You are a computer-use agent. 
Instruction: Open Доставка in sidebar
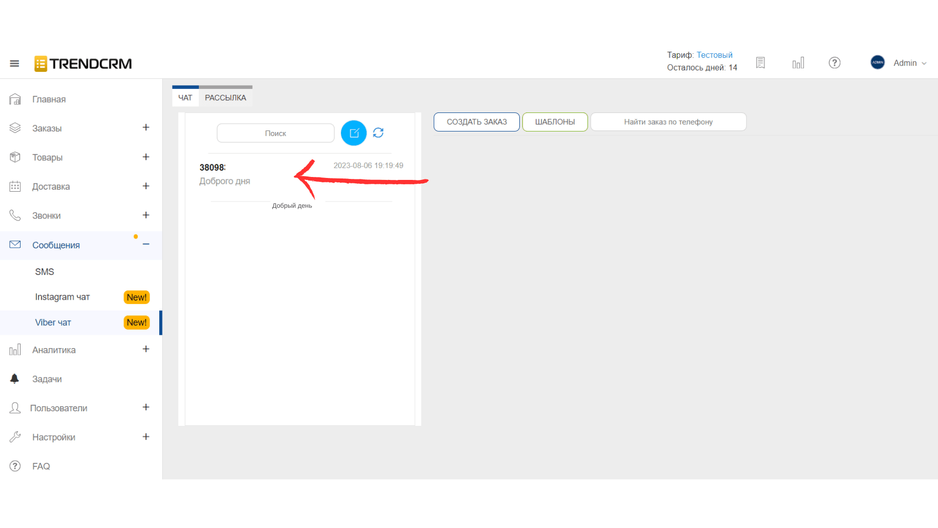coord(51,186)
